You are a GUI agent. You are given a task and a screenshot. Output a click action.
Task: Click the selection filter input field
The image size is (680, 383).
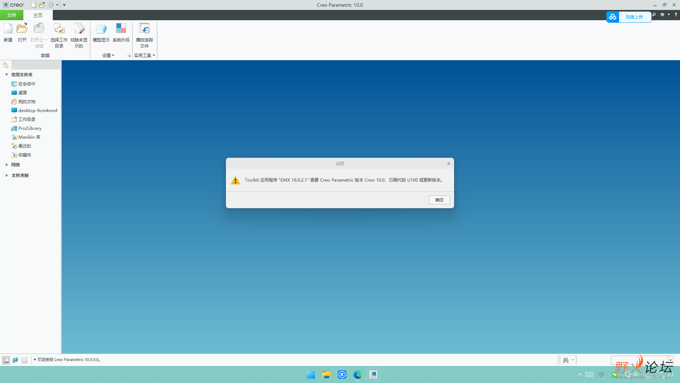click(x=639, y=360)
